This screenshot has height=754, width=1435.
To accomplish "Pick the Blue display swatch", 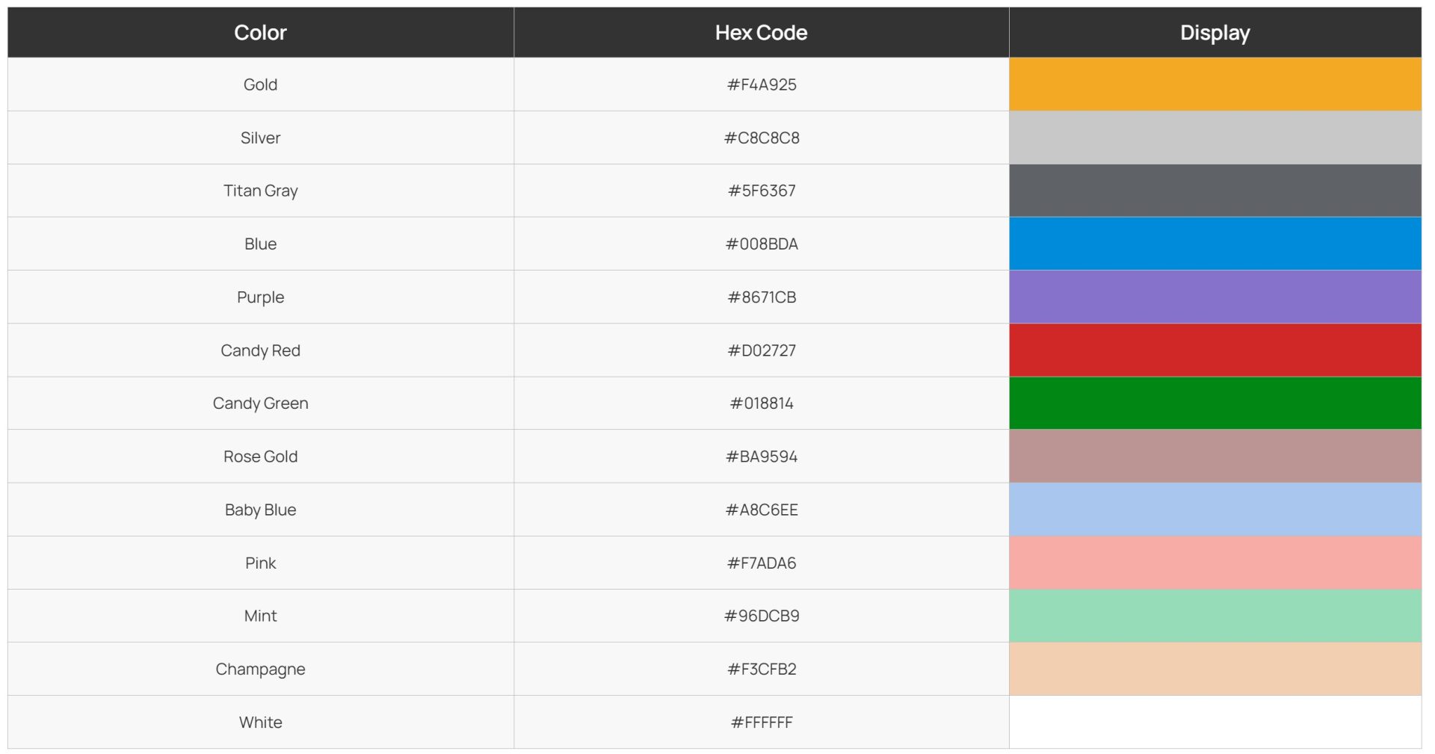I will pos(1215,244).
